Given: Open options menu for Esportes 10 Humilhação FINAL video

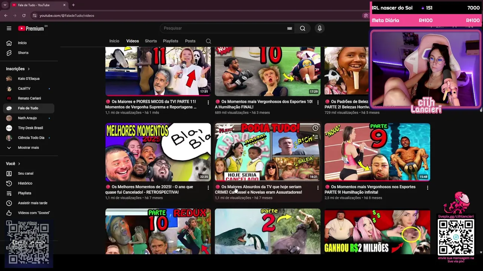Looking at the screenshot, I should pyautogui.click(x=318, y=102).
